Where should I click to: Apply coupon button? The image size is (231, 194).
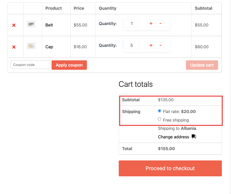69,65
